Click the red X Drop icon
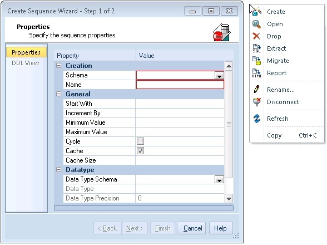Viewport: 327px width, 245px height. 256,36
